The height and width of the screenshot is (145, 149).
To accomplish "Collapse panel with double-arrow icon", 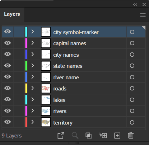I will pyautogui.click(x=135, y=5).
